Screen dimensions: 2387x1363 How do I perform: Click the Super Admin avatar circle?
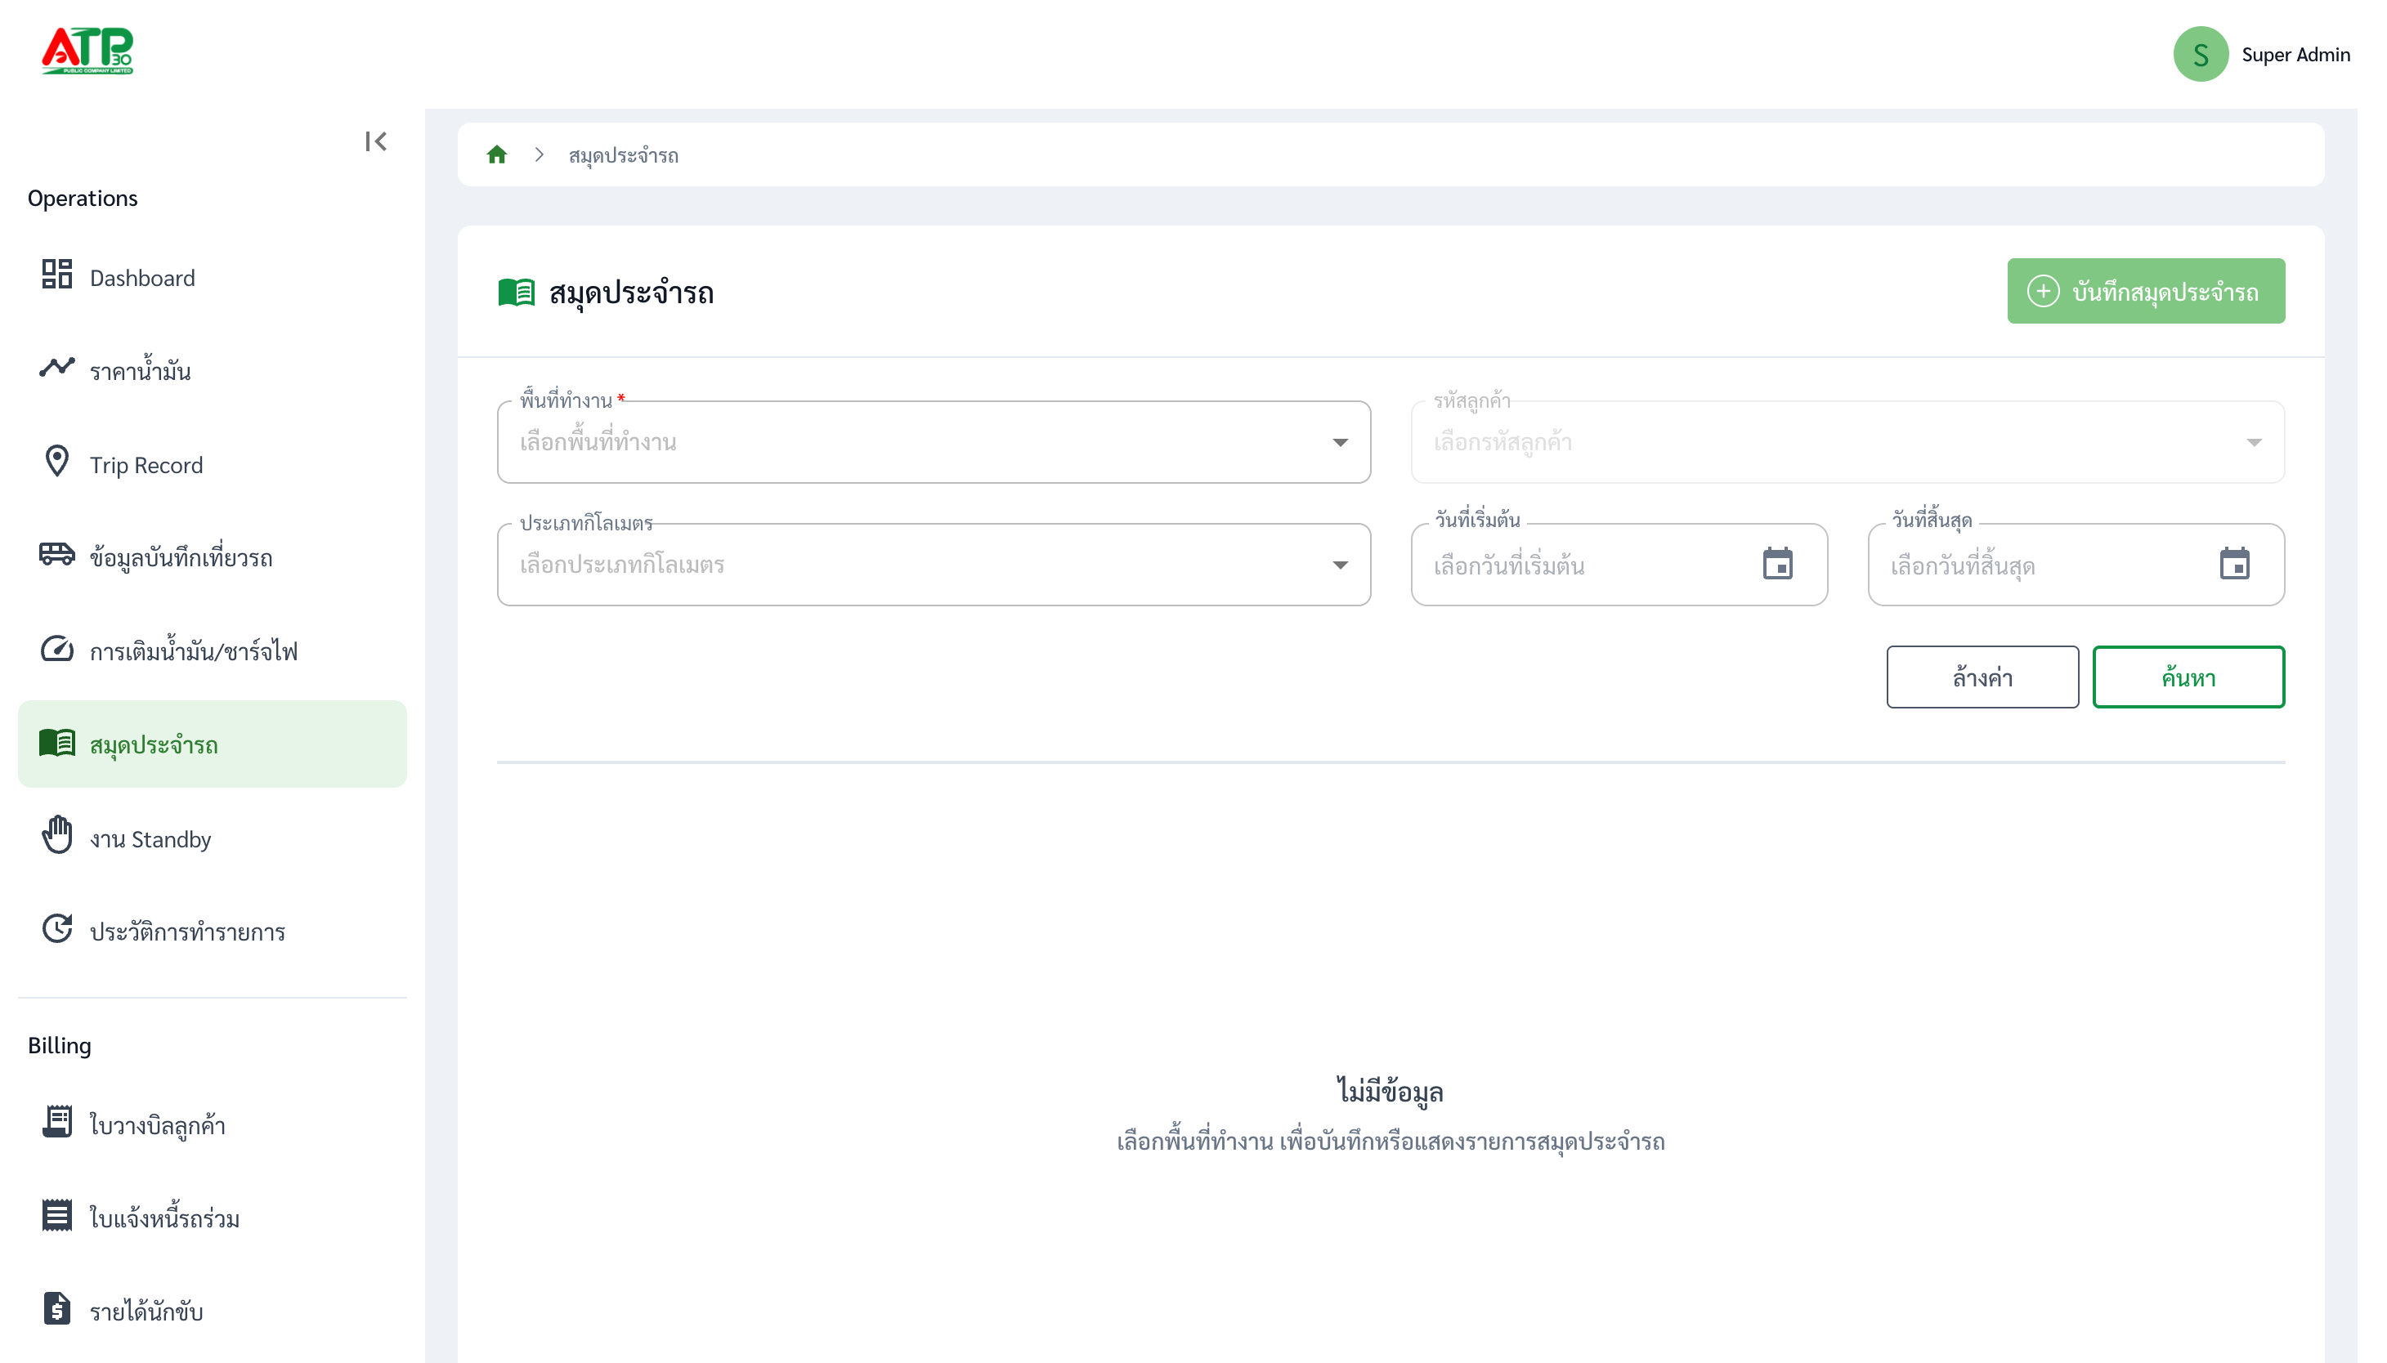2200,54
